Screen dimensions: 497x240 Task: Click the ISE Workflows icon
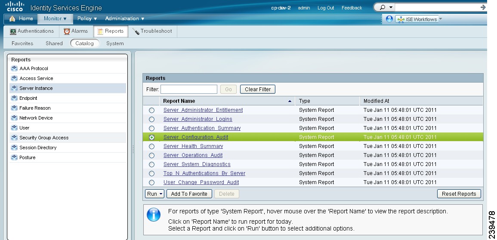[401, 19]
